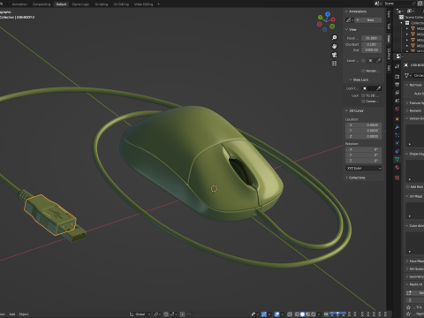The image size is (424, 318).
Task: Open the Material properties tab
Action: pyautogui.click(x=397, y=168)
